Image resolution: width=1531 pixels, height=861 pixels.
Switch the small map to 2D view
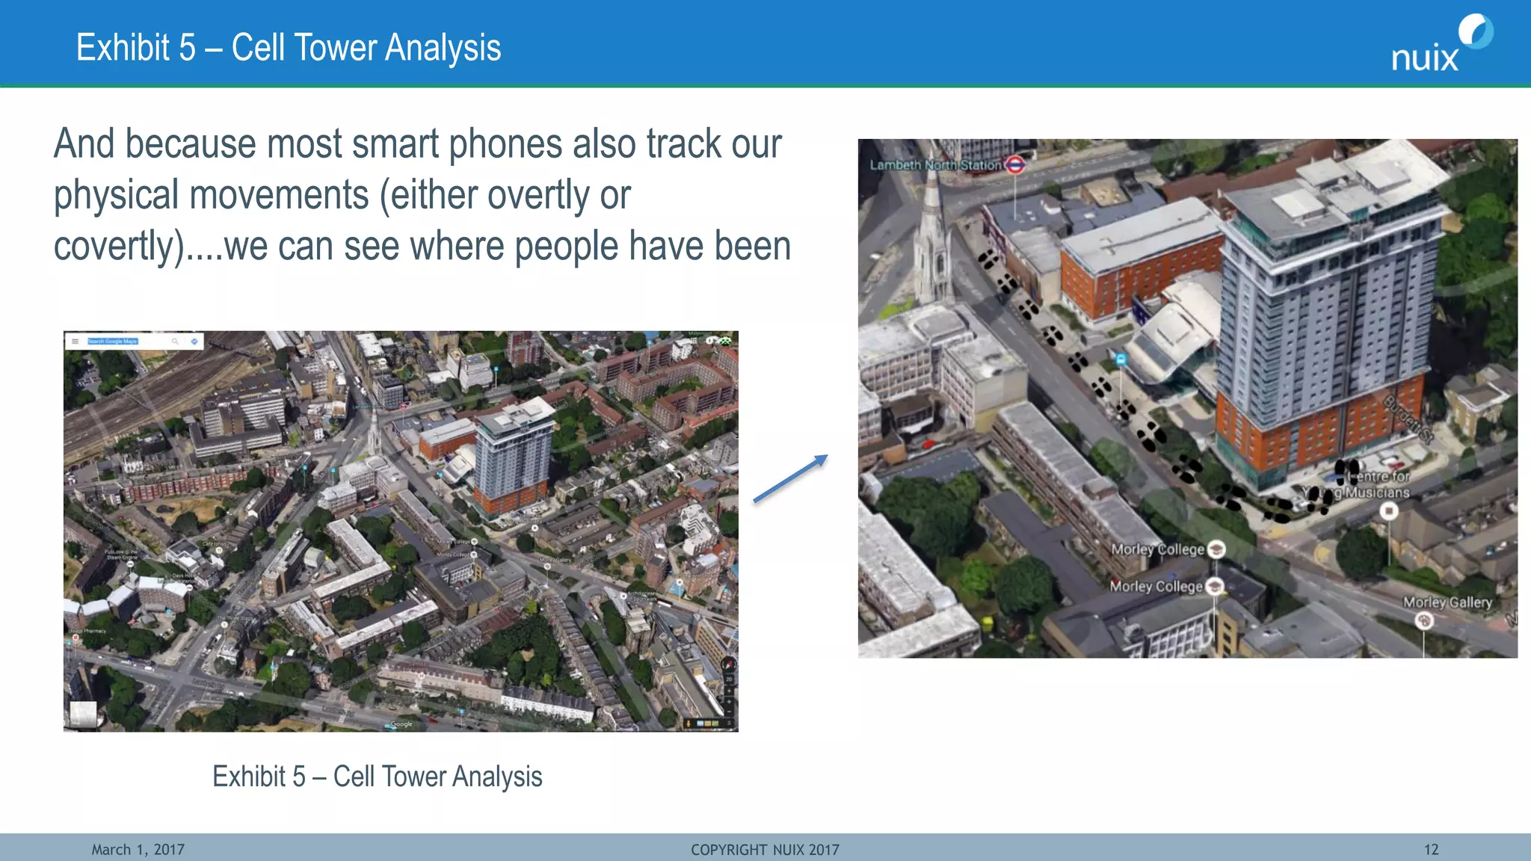point(729,679)
